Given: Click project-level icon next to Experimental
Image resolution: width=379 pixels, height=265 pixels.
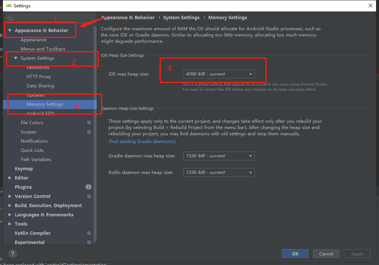Looking at the screenshot, I should (89, 242).
